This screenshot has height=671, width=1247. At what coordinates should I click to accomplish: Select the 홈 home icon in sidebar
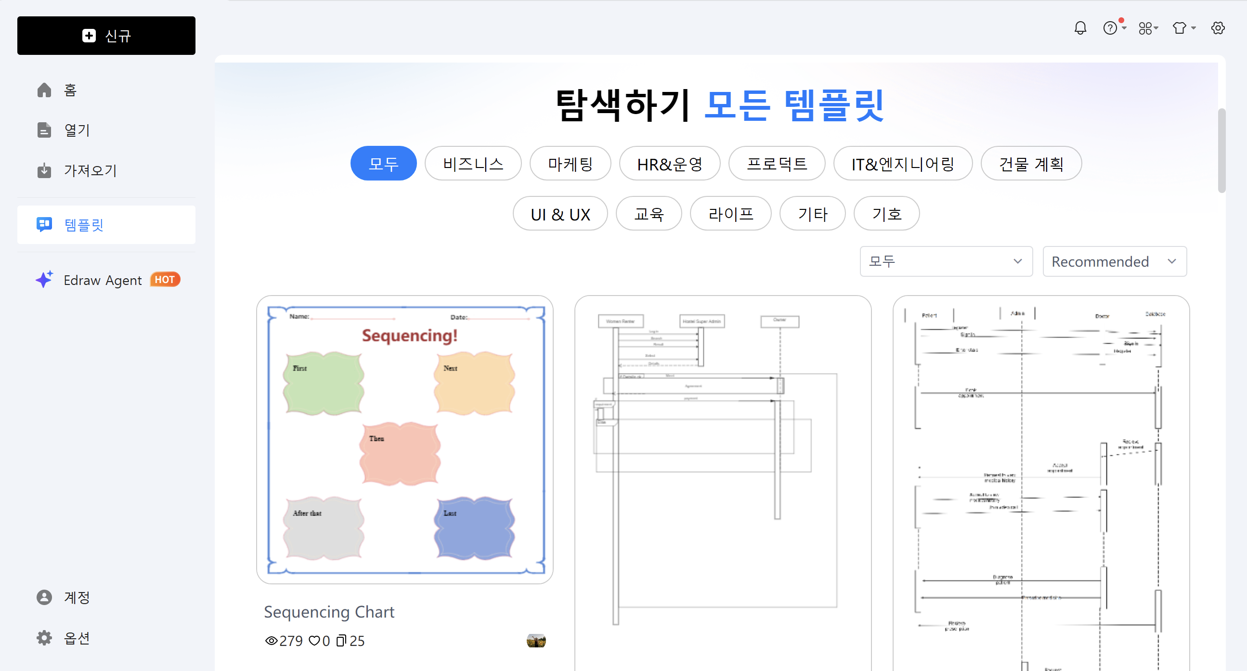(x=44, y=90)
